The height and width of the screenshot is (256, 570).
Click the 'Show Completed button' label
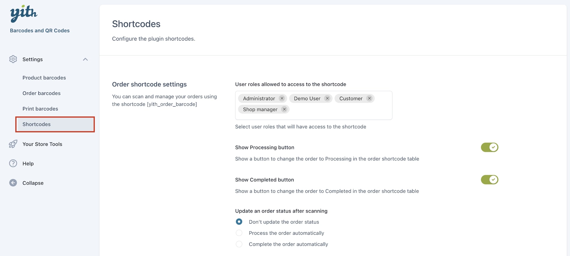click(x=264, y=180)
